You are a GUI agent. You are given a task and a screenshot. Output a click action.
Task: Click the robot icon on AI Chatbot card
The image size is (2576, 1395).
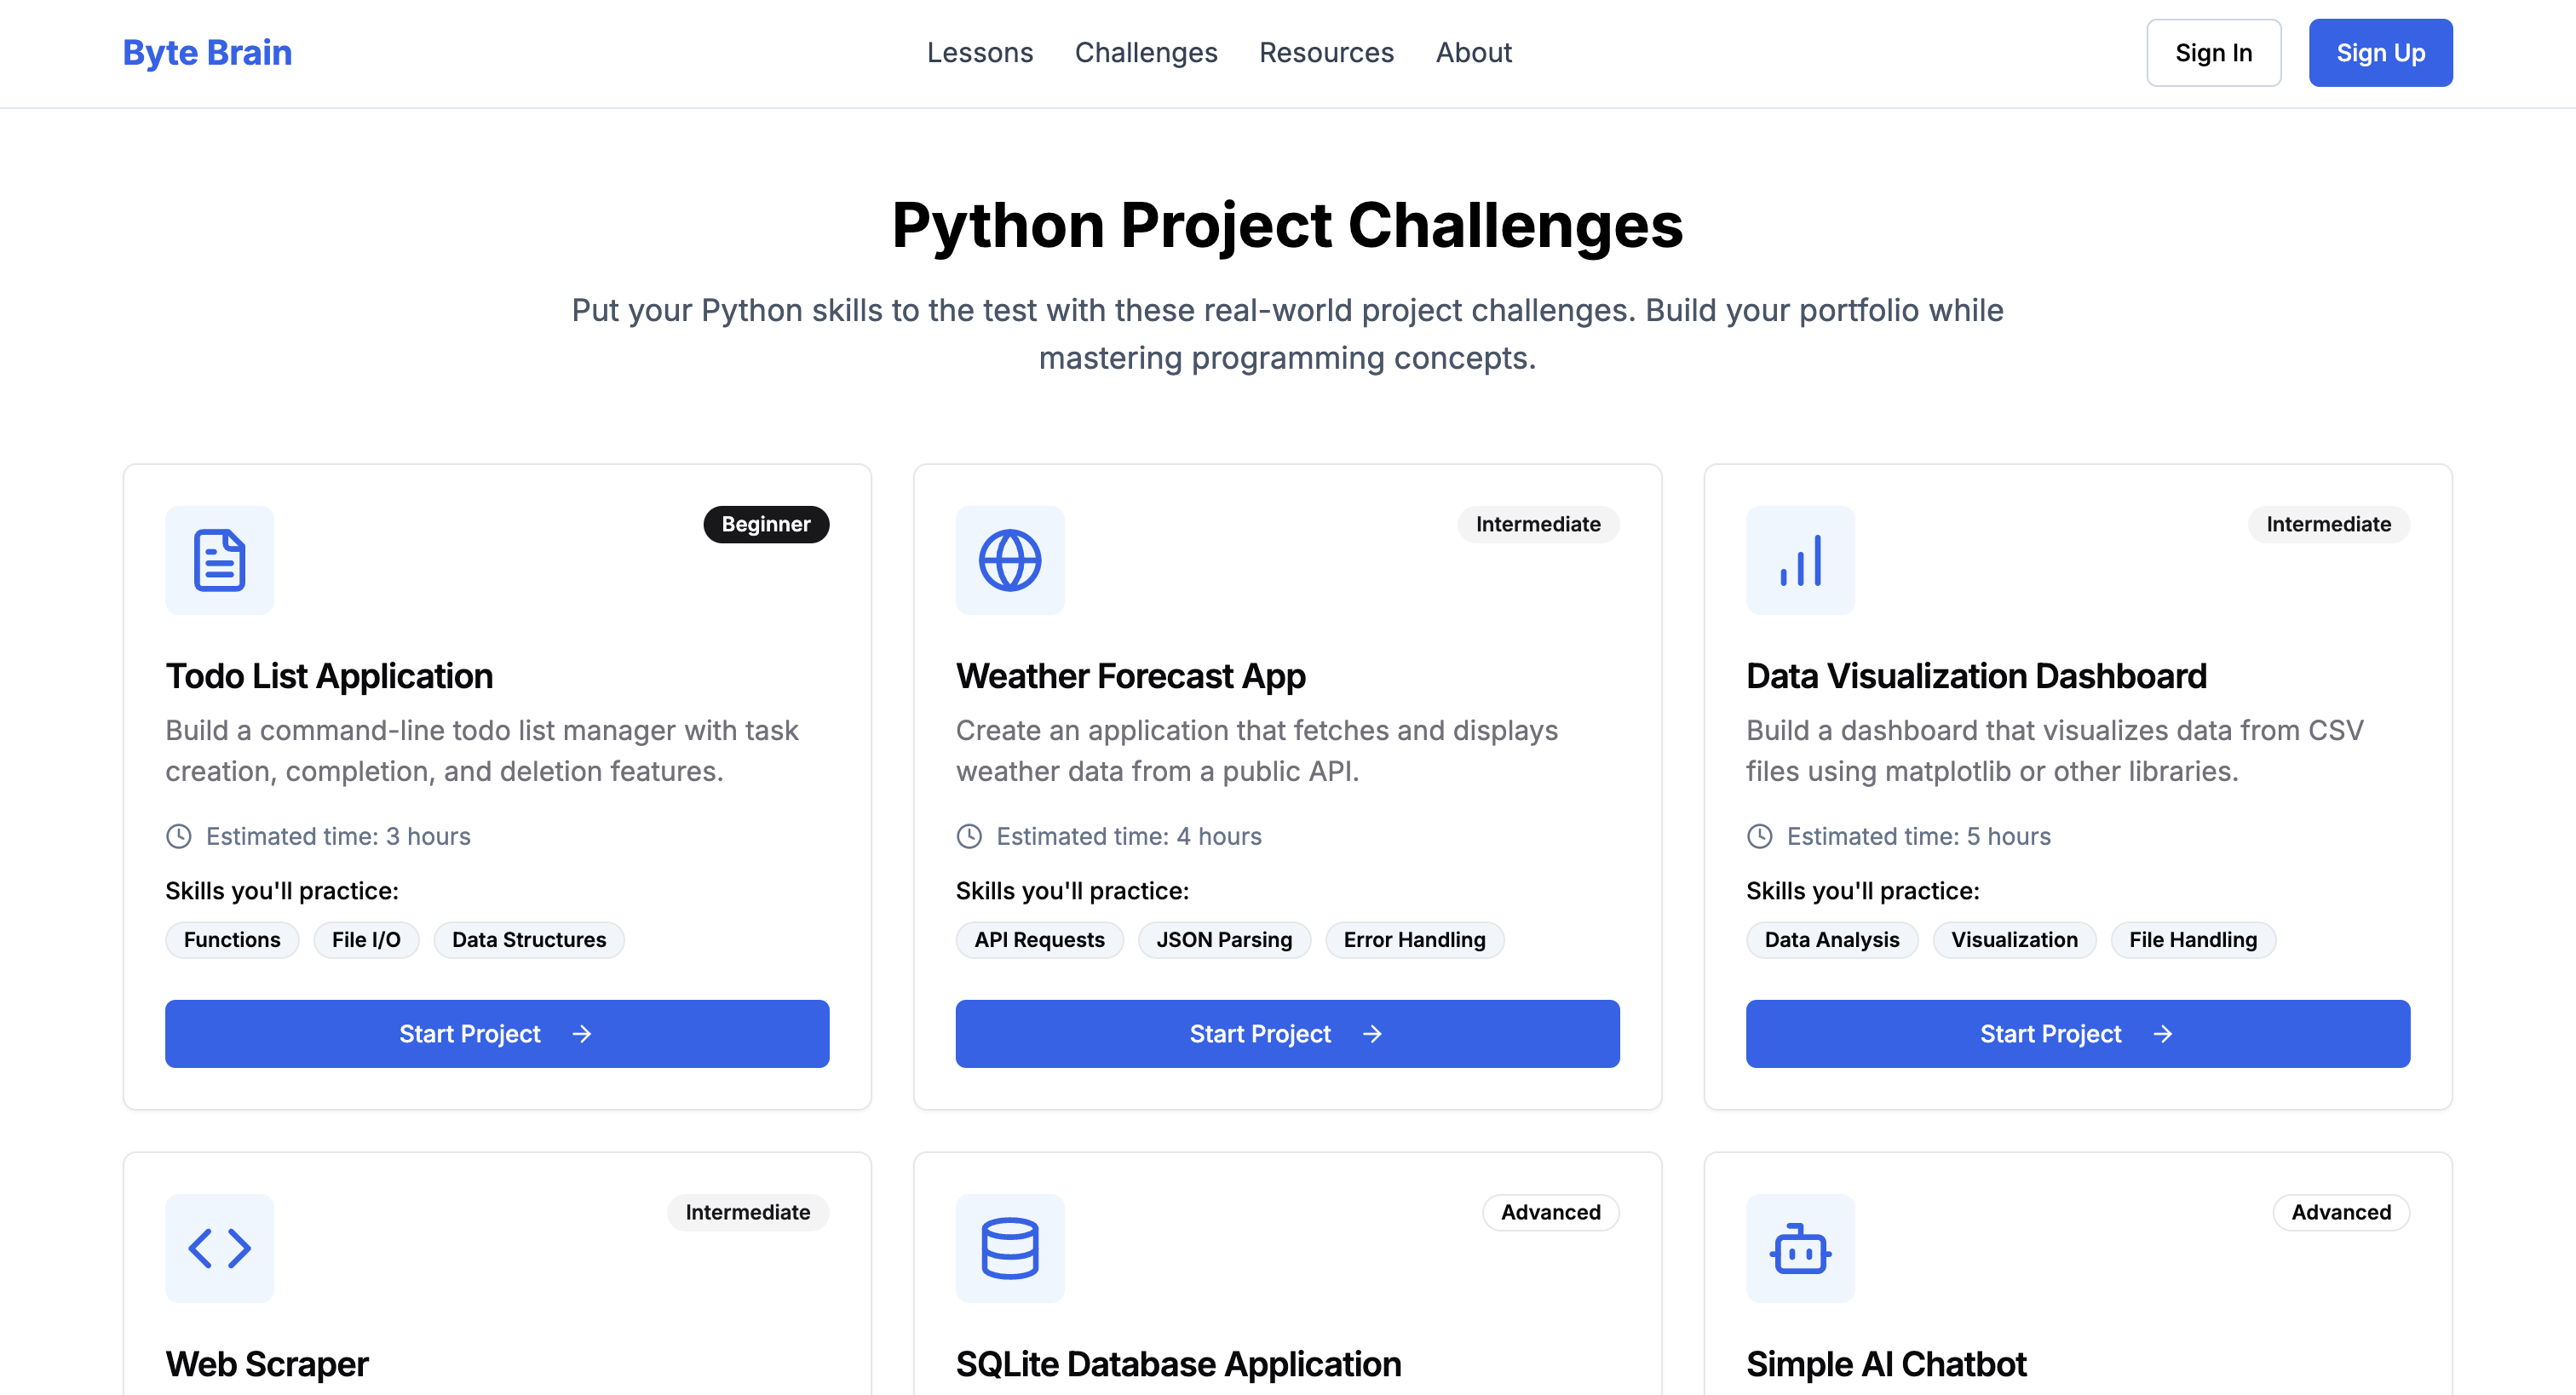[1799, 1247]
